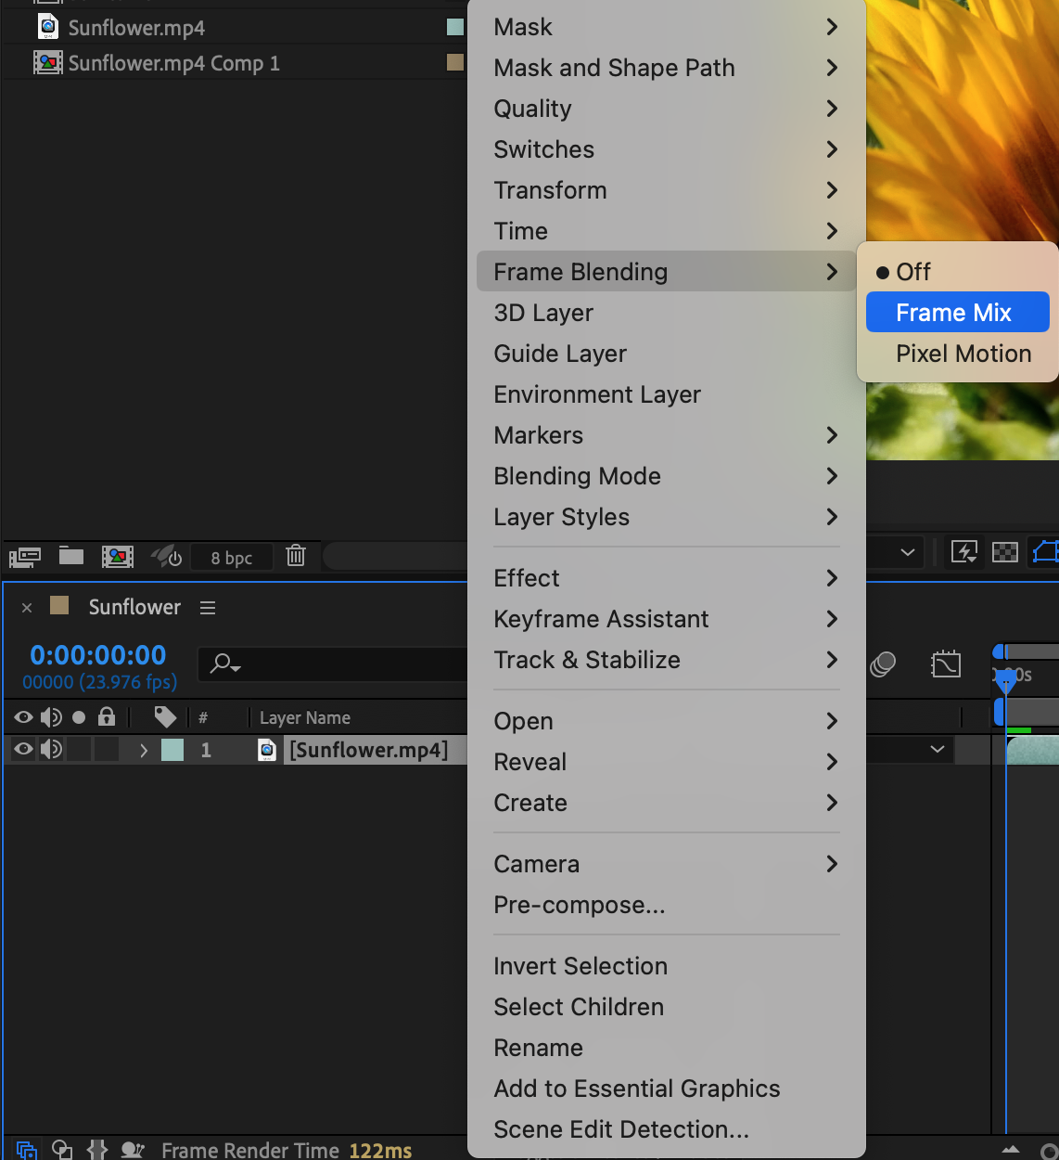Open Fast Previews lightning icon
Screen dimensions: 1059x1160
tap(964, 553)
